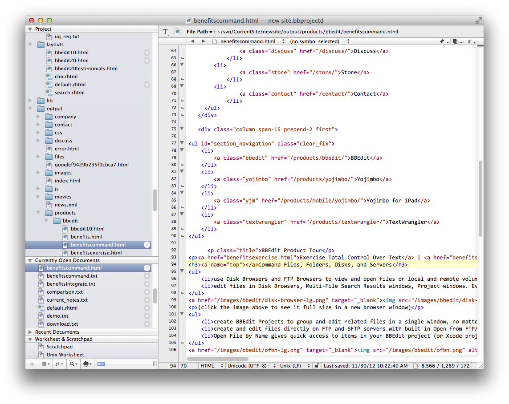
Task: Fold the code block at line 77
Action: pos(182,143)
